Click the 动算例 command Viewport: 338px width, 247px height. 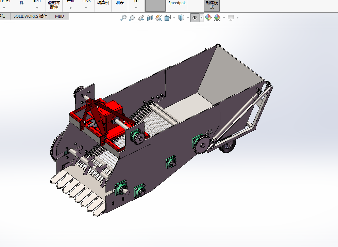(x=103, y=3)
